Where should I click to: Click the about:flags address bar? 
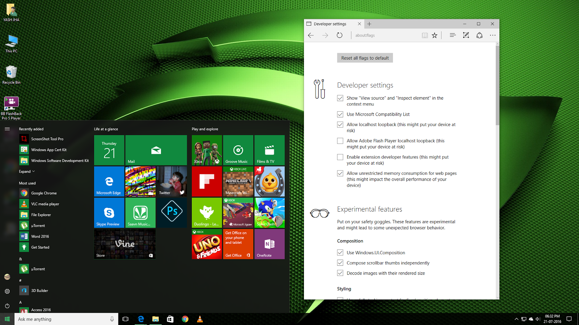pyautogui.click(x=385, y=35)
